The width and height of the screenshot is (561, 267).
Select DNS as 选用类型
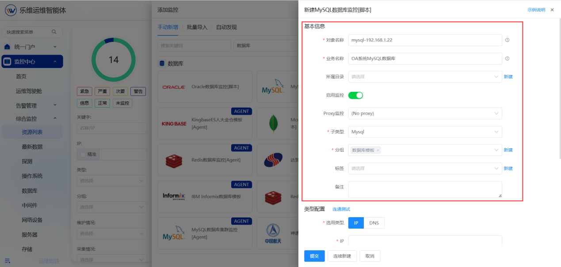click(x=374, y=223)
